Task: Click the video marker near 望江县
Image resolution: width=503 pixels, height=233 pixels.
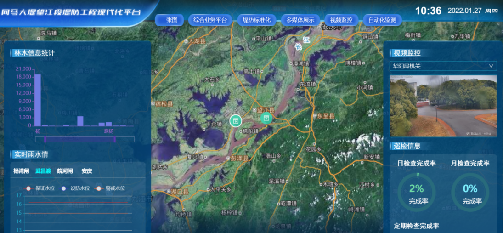Action: 266,119
